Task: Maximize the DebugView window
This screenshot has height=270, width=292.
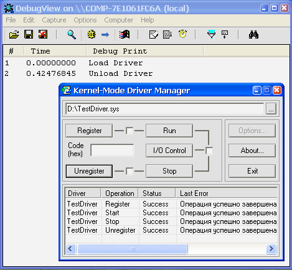Action: point(274,8)
